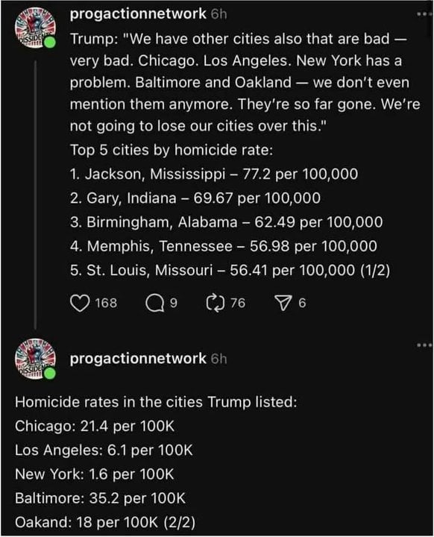Tap the second post's 6h timestamp
Image resolution: width=434 pixels, height=537 pixels.
click(219, 359)
